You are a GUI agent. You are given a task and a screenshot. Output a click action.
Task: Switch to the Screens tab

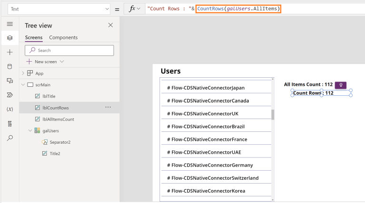click(x=34, y=37)
